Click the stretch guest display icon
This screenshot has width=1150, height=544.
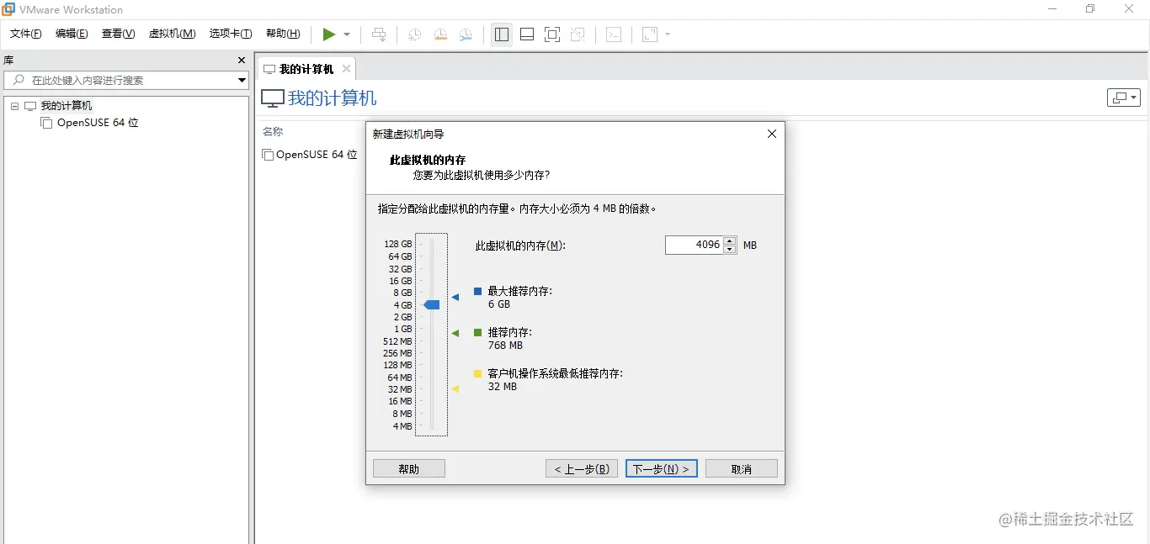coord(650,34)
